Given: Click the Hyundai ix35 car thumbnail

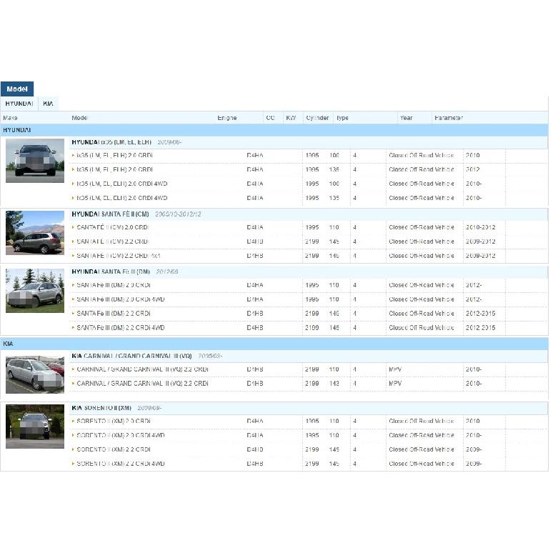Looking at the screenshot, I should 35,161.
